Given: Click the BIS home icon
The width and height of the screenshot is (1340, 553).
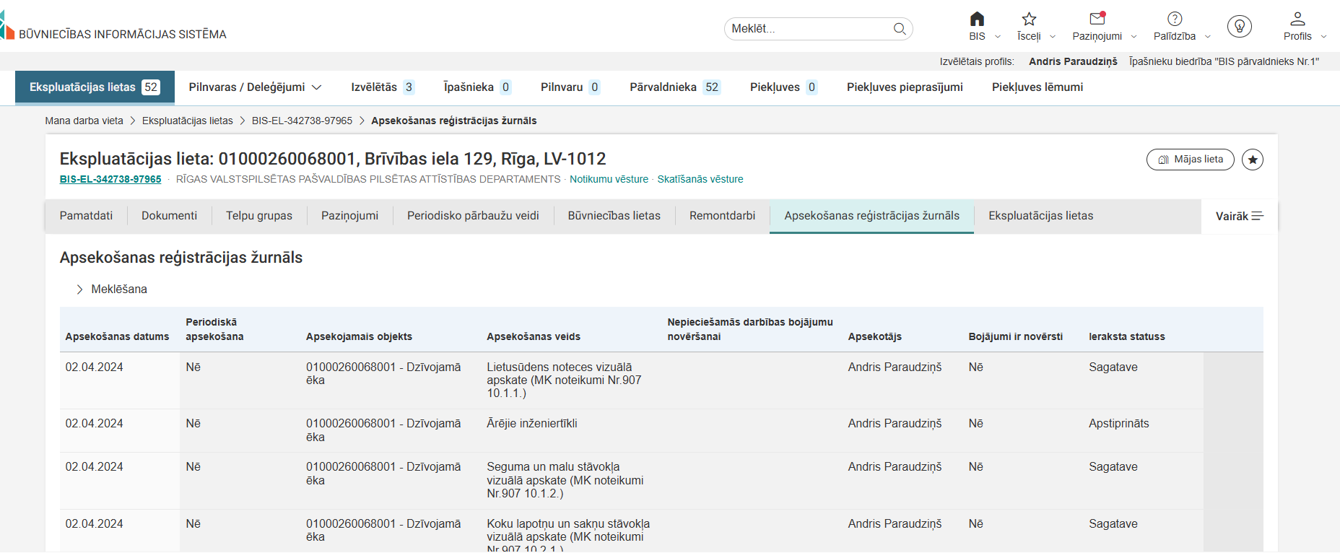Looking at the screenshot, I should 977,19.
